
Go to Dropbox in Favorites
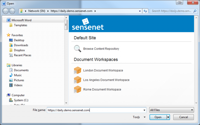19,50
